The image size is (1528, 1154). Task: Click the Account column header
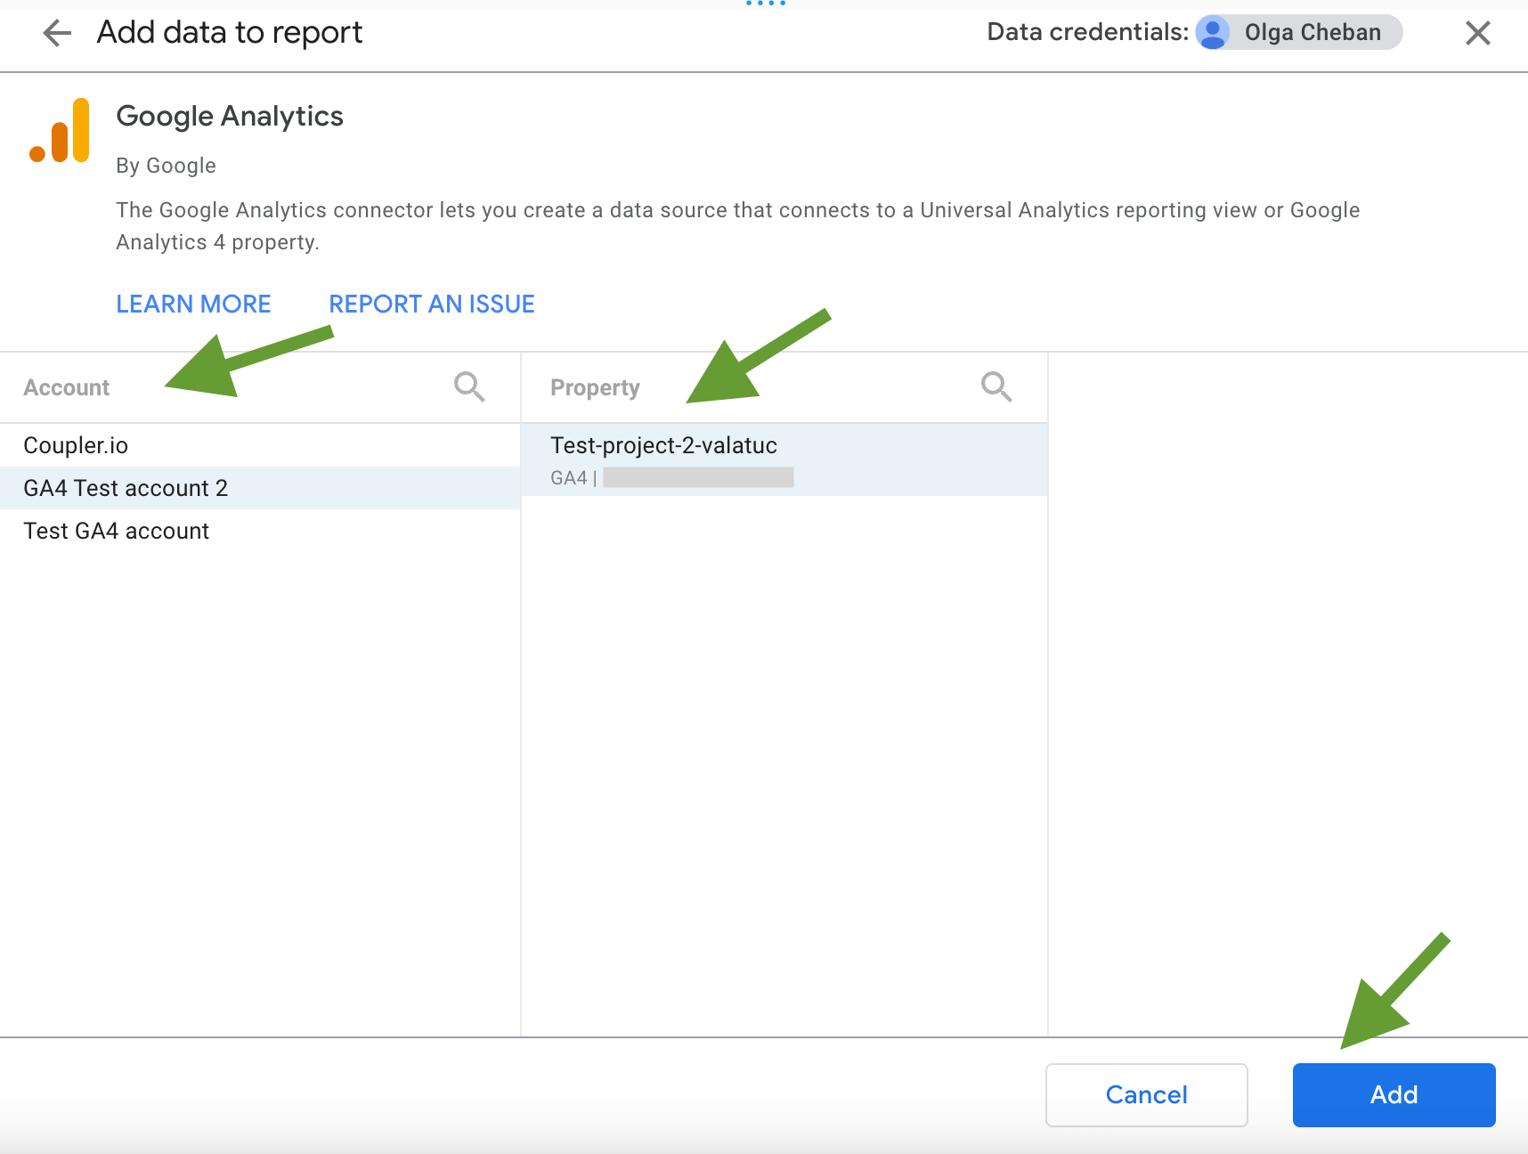[67, 388]
